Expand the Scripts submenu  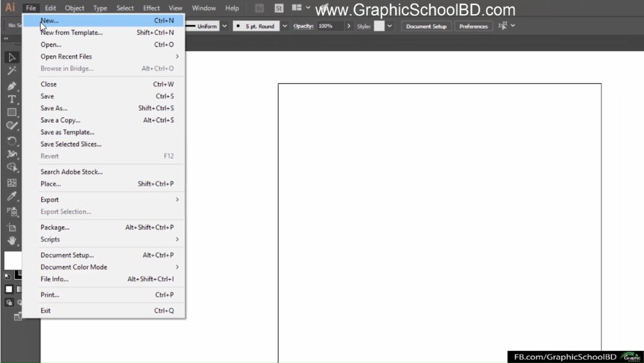coord(178,239)
